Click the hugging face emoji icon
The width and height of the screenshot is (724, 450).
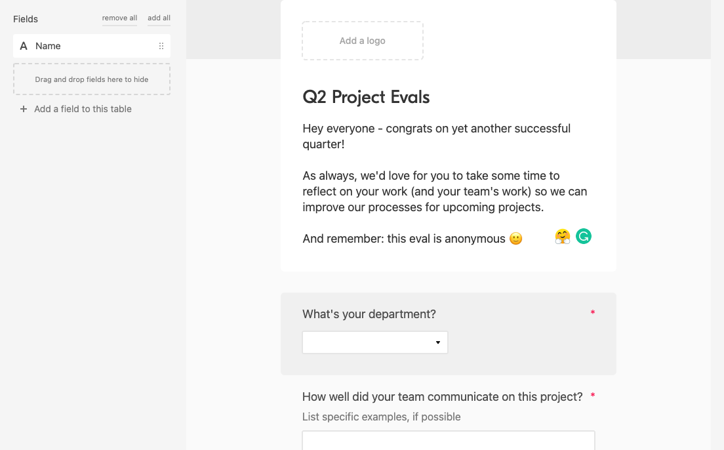click(563, 237)
